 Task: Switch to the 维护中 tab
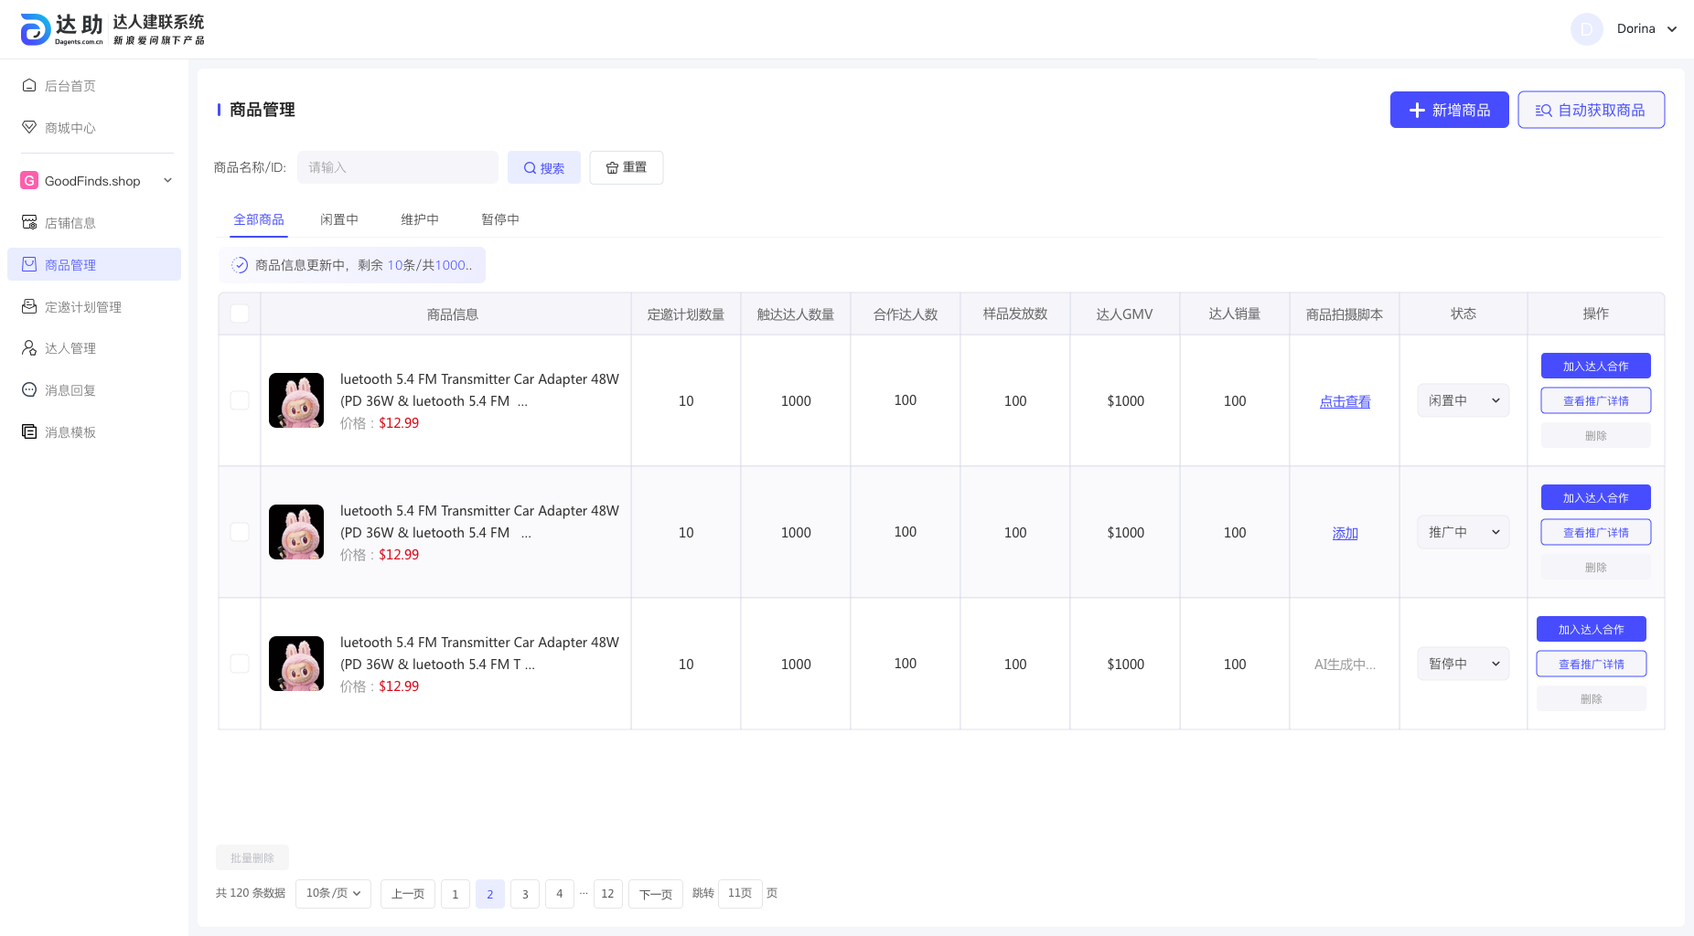(420, 219)
